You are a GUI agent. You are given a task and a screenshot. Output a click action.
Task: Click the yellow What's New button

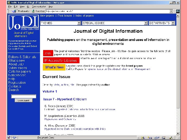pos(54,67)
